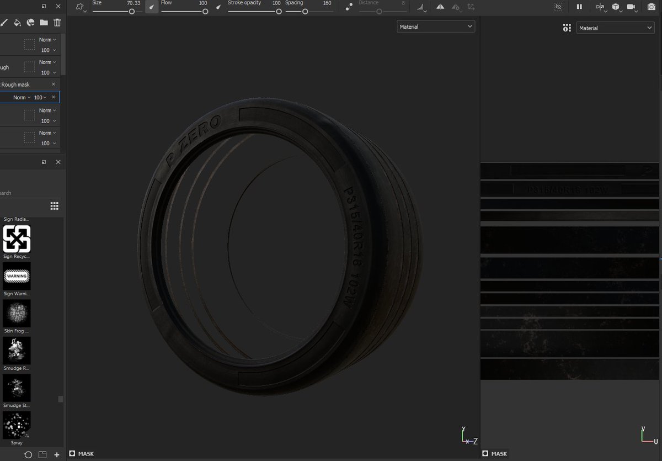Pause the engine computation

pos(579,7)
